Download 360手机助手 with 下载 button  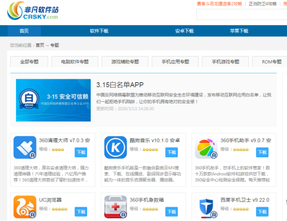[262, 152]
